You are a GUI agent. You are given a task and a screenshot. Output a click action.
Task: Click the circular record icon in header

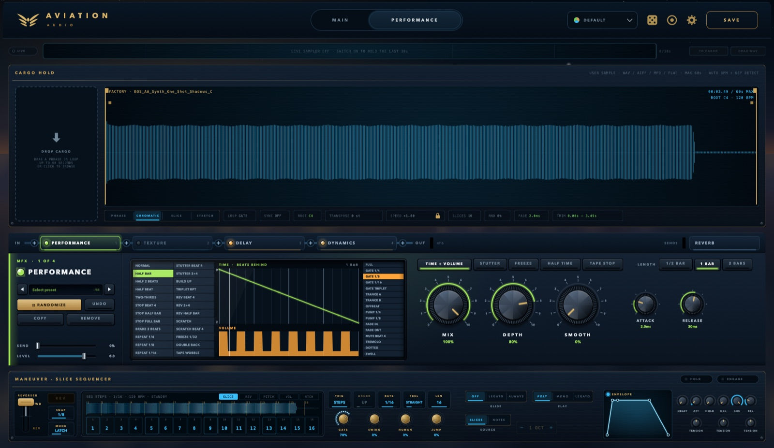click(672, 20)
